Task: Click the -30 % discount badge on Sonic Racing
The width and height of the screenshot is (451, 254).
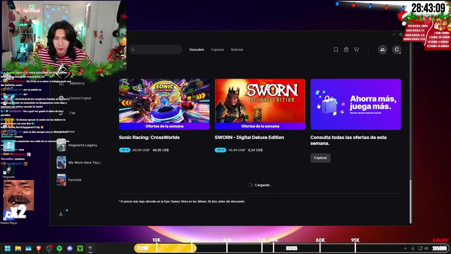Action: 124,150
